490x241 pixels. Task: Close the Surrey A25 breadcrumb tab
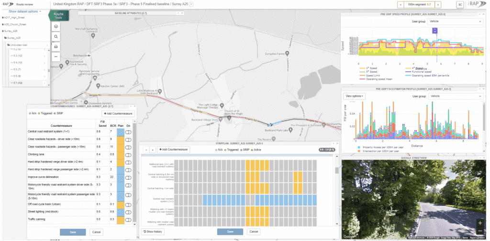coord(191,4)
